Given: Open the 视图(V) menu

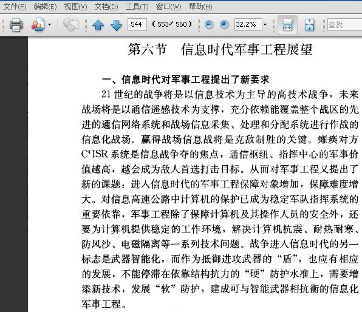Looking at the screenshot, I should 75,7.
